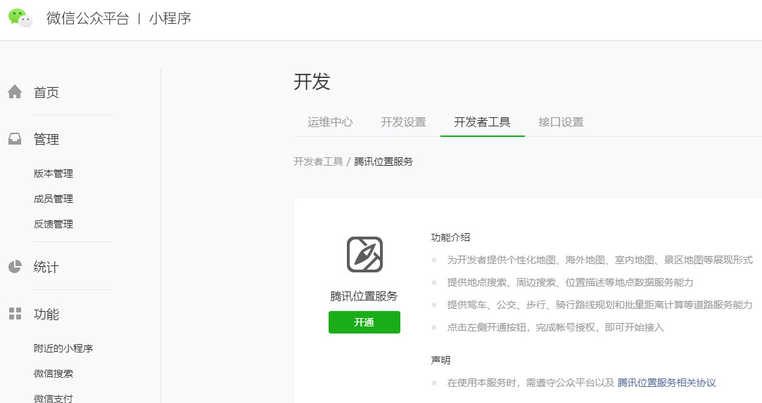Open the 管理 sidebar section

[x=46, y=139]
